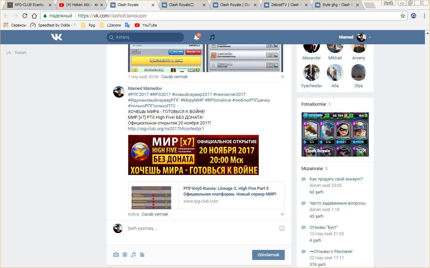Open РПГ-Клуб Russia link preview title
Image resolution: width=430 pixels, height=268 pixels.
pyautogui.click(x=230, y=191)
